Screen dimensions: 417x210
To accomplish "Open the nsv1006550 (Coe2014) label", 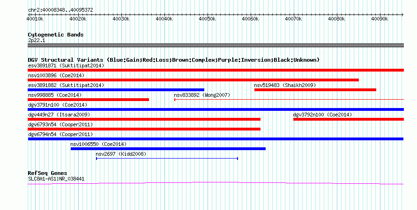I will pyautogui.click(x=98, y=144).
